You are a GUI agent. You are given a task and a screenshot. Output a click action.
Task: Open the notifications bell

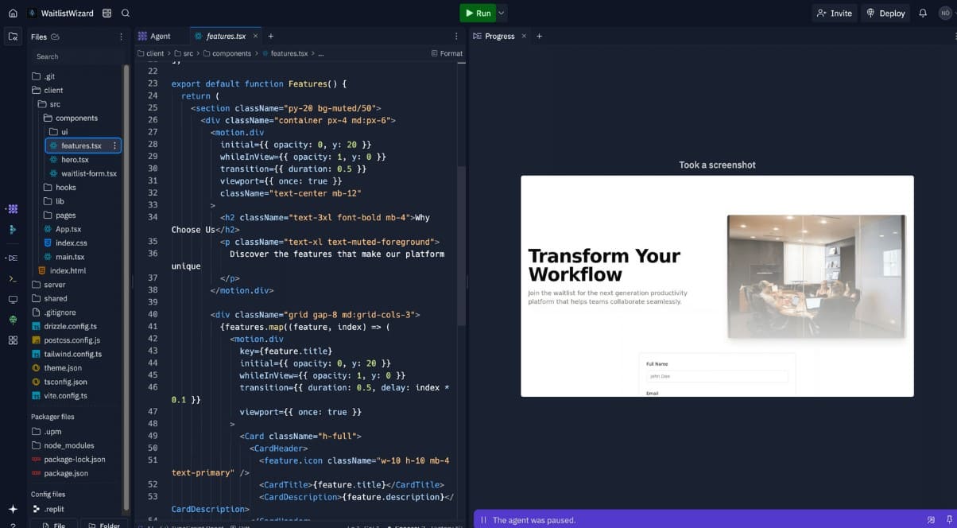pos(923,14)
